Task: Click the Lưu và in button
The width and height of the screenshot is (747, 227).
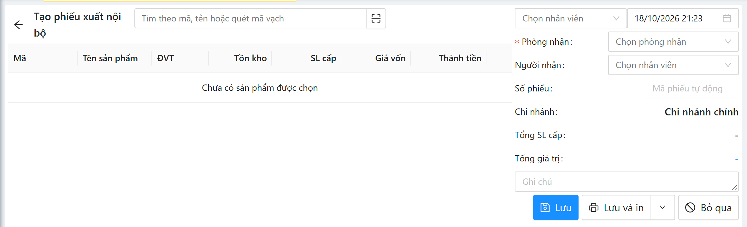Action: point(616,207)
